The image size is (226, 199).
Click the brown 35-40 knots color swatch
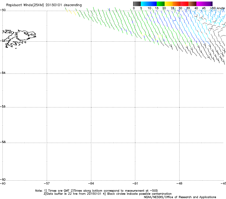[x=192, y=4]
